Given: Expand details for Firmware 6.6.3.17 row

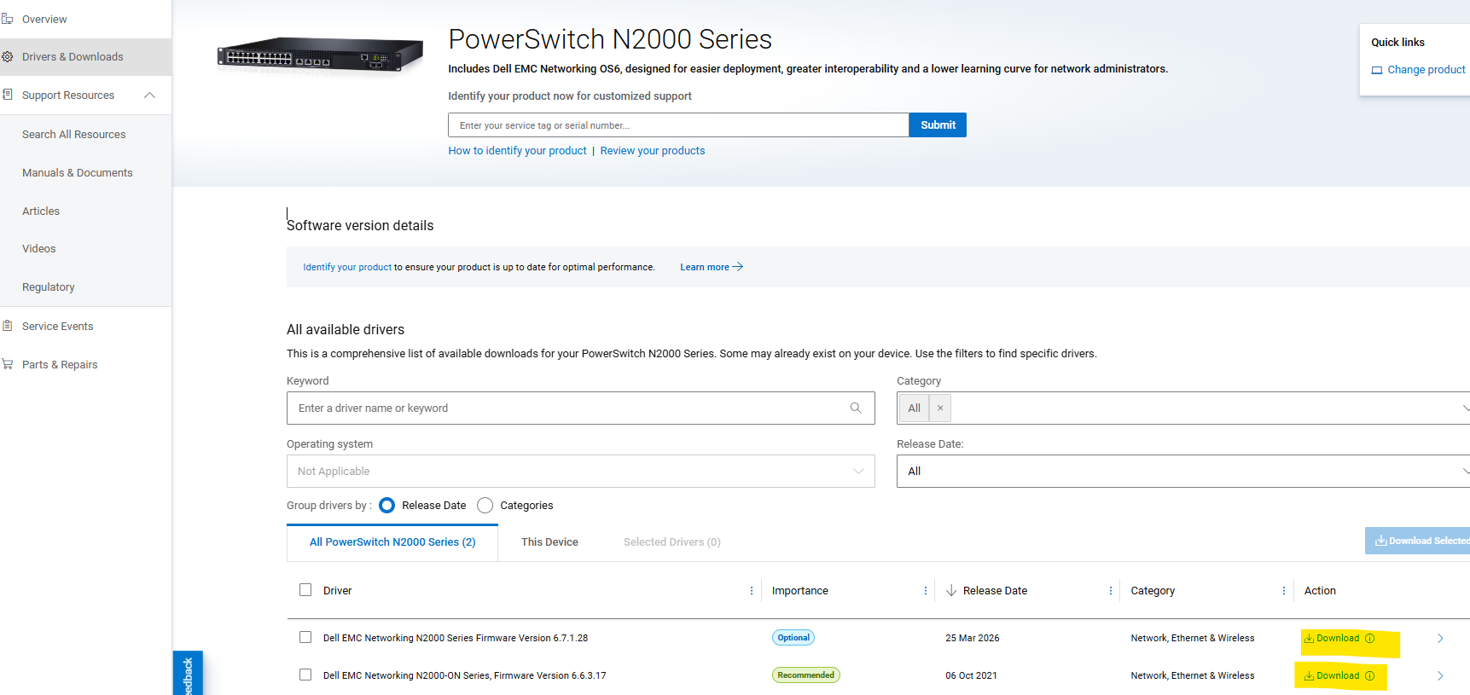Looking at the screenshot, I should [x=1440, y=675].
